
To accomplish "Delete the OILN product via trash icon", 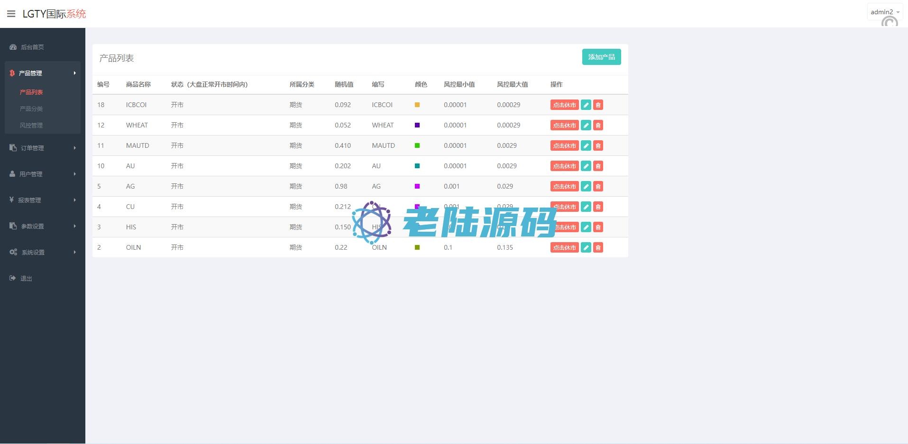I will [x=598, y=248].
